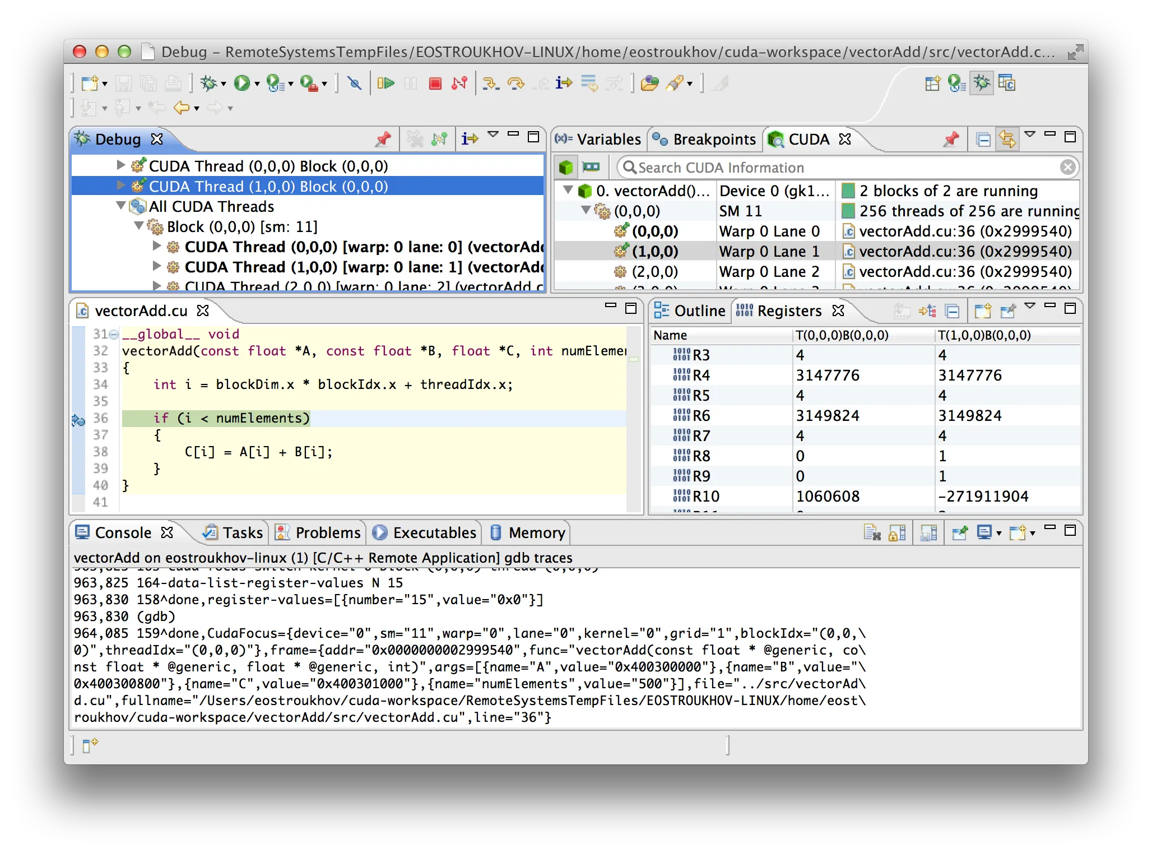Toggle Link with Debug view arrows in CUDA tab
This screenshot has height=853, width=1152.
pos(1007,138)
